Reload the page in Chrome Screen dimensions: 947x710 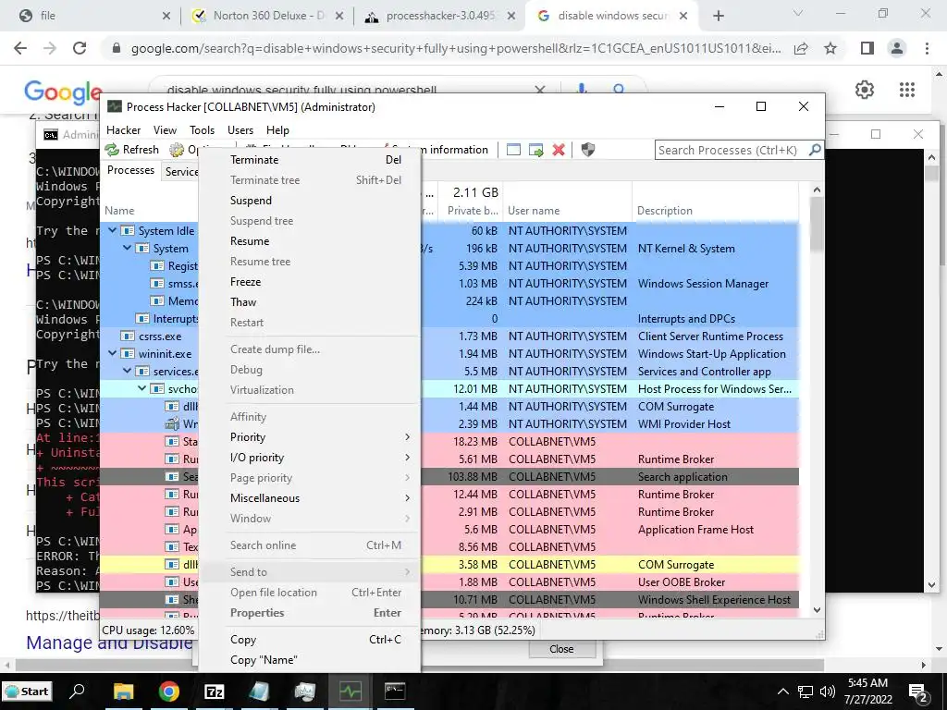pyautogui.click(x=80, y=48)
